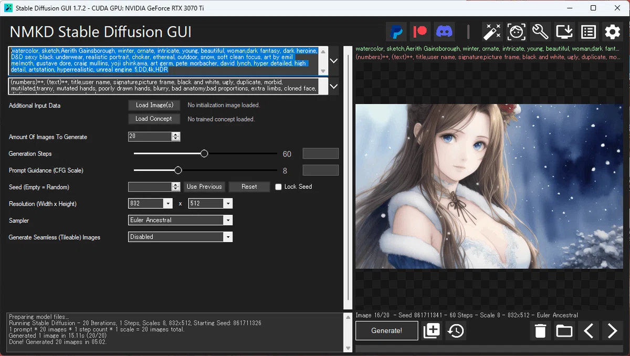This screenshot has height=356, width=630.
Task: Click the 'Generate Seamless (Tileable) Images' label
Action: coord(55,237)
